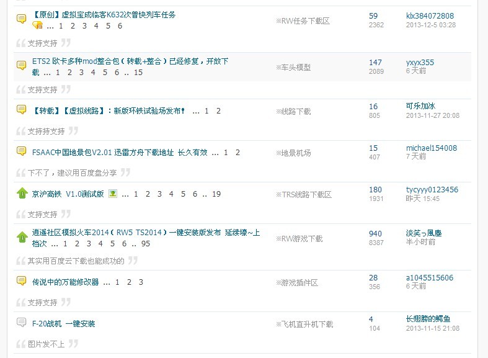Open the FSAAC中国地景包V2.01 thread
This screenshot has width=488, height=358.
click(x=119, y=152)
